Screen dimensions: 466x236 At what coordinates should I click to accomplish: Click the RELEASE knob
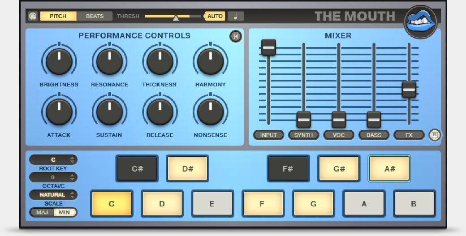(x=160, y=112)
